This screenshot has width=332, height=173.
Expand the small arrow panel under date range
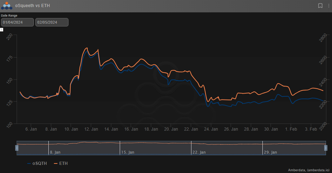point(1,30)
